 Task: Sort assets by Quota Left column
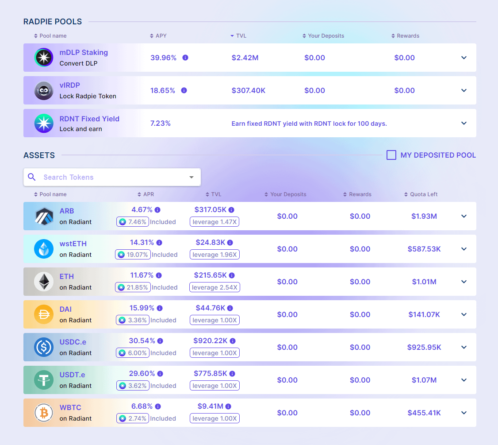coord(421,194)
